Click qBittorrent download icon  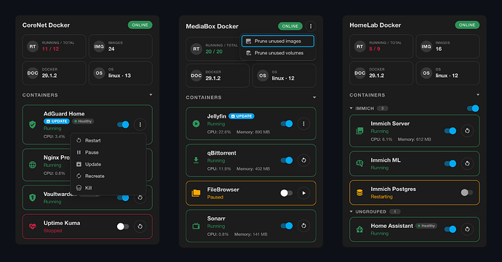pyautogui.click(x=196, y=160)
